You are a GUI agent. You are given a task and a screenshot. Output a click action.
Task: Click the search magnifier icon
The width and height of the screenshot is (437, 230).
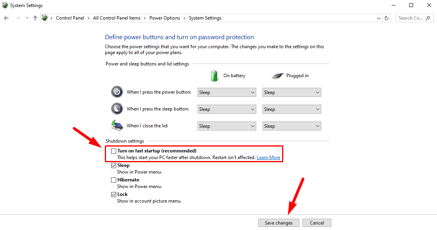(x=428, y=18)
